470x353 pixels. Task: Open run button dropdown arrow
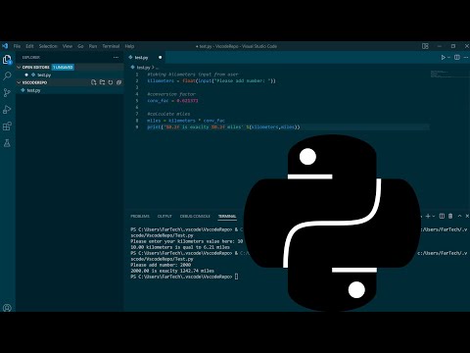(448, 58)
